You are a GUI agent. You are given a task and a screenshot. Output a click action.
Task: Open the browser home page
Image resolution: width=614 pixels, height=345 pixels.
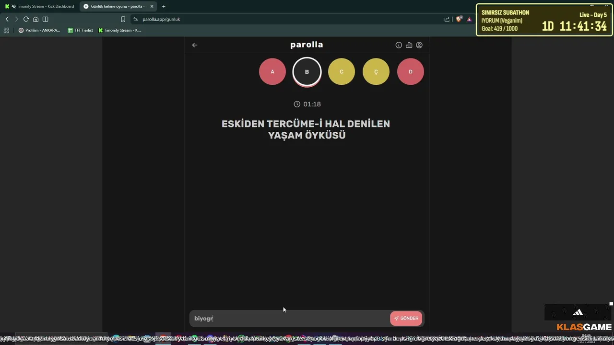tap(35, 19)
